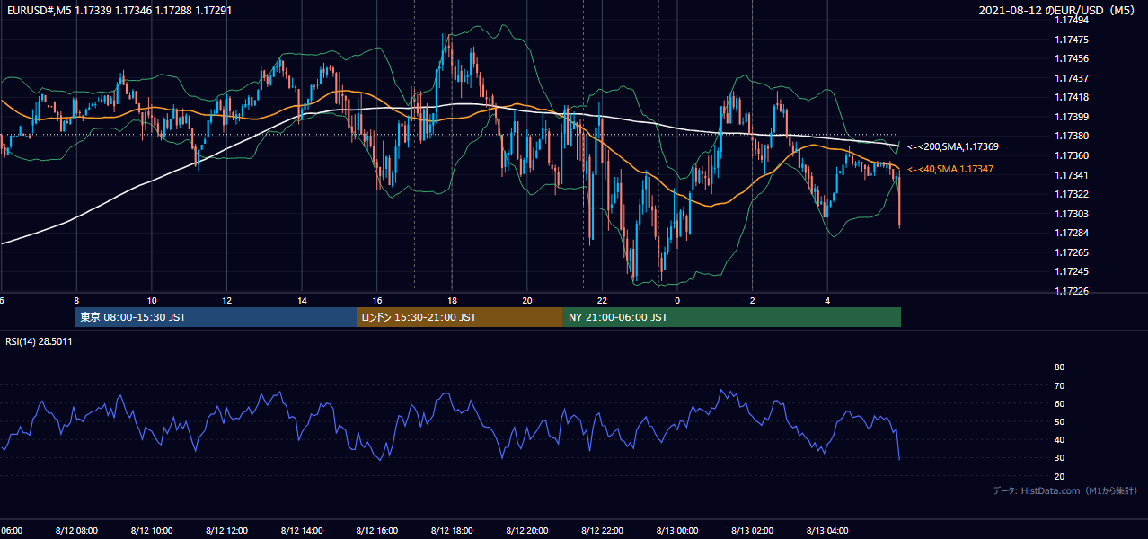Click price axis value 1.17437

(x=1071, y=78)
